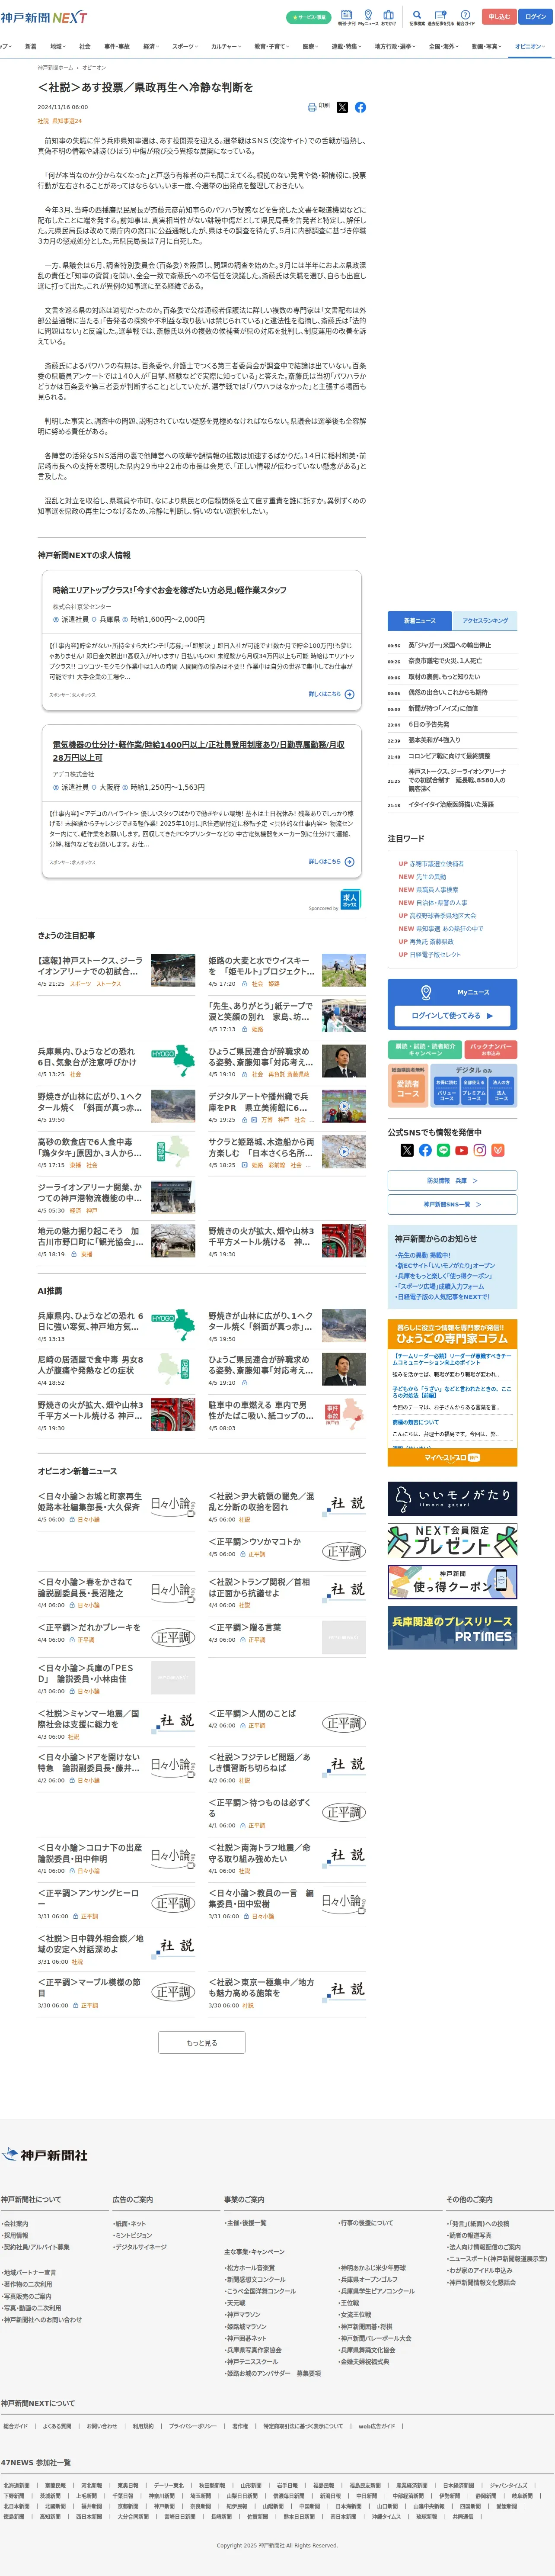The height and width of the screenshot is (2576, 555).
Task: Open 事件・事故 in navigation bar
Action: click(117, 46)
